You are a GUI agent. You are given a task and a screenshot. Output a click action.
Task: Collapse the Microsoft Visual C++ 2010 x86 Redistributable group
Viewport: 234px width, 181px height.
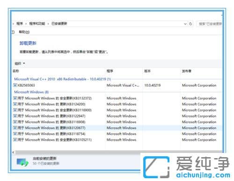(63, 79)
